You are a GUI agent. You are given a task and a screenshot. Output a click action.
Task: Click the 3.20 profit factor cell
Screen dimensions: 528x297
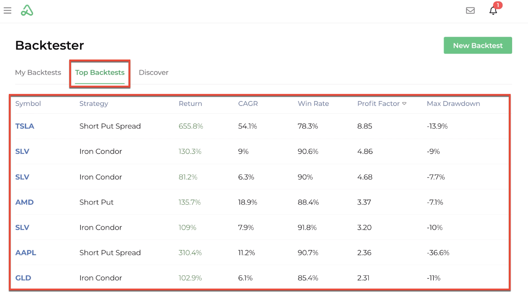(x=364, y=228)
